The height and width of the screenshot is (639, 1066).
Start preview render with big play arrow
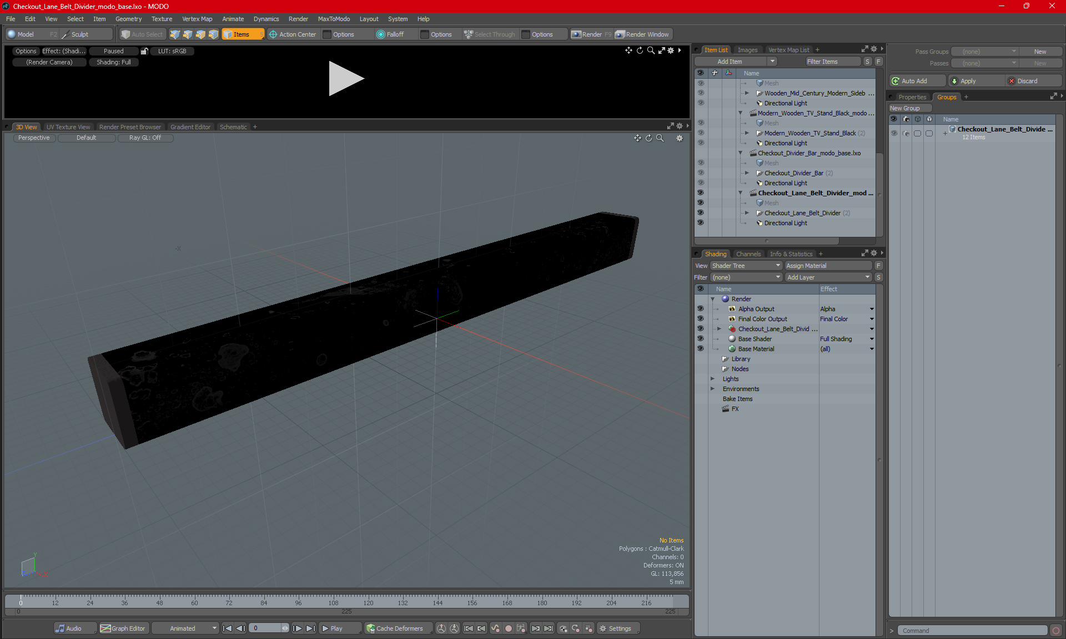tap(346, 78)
